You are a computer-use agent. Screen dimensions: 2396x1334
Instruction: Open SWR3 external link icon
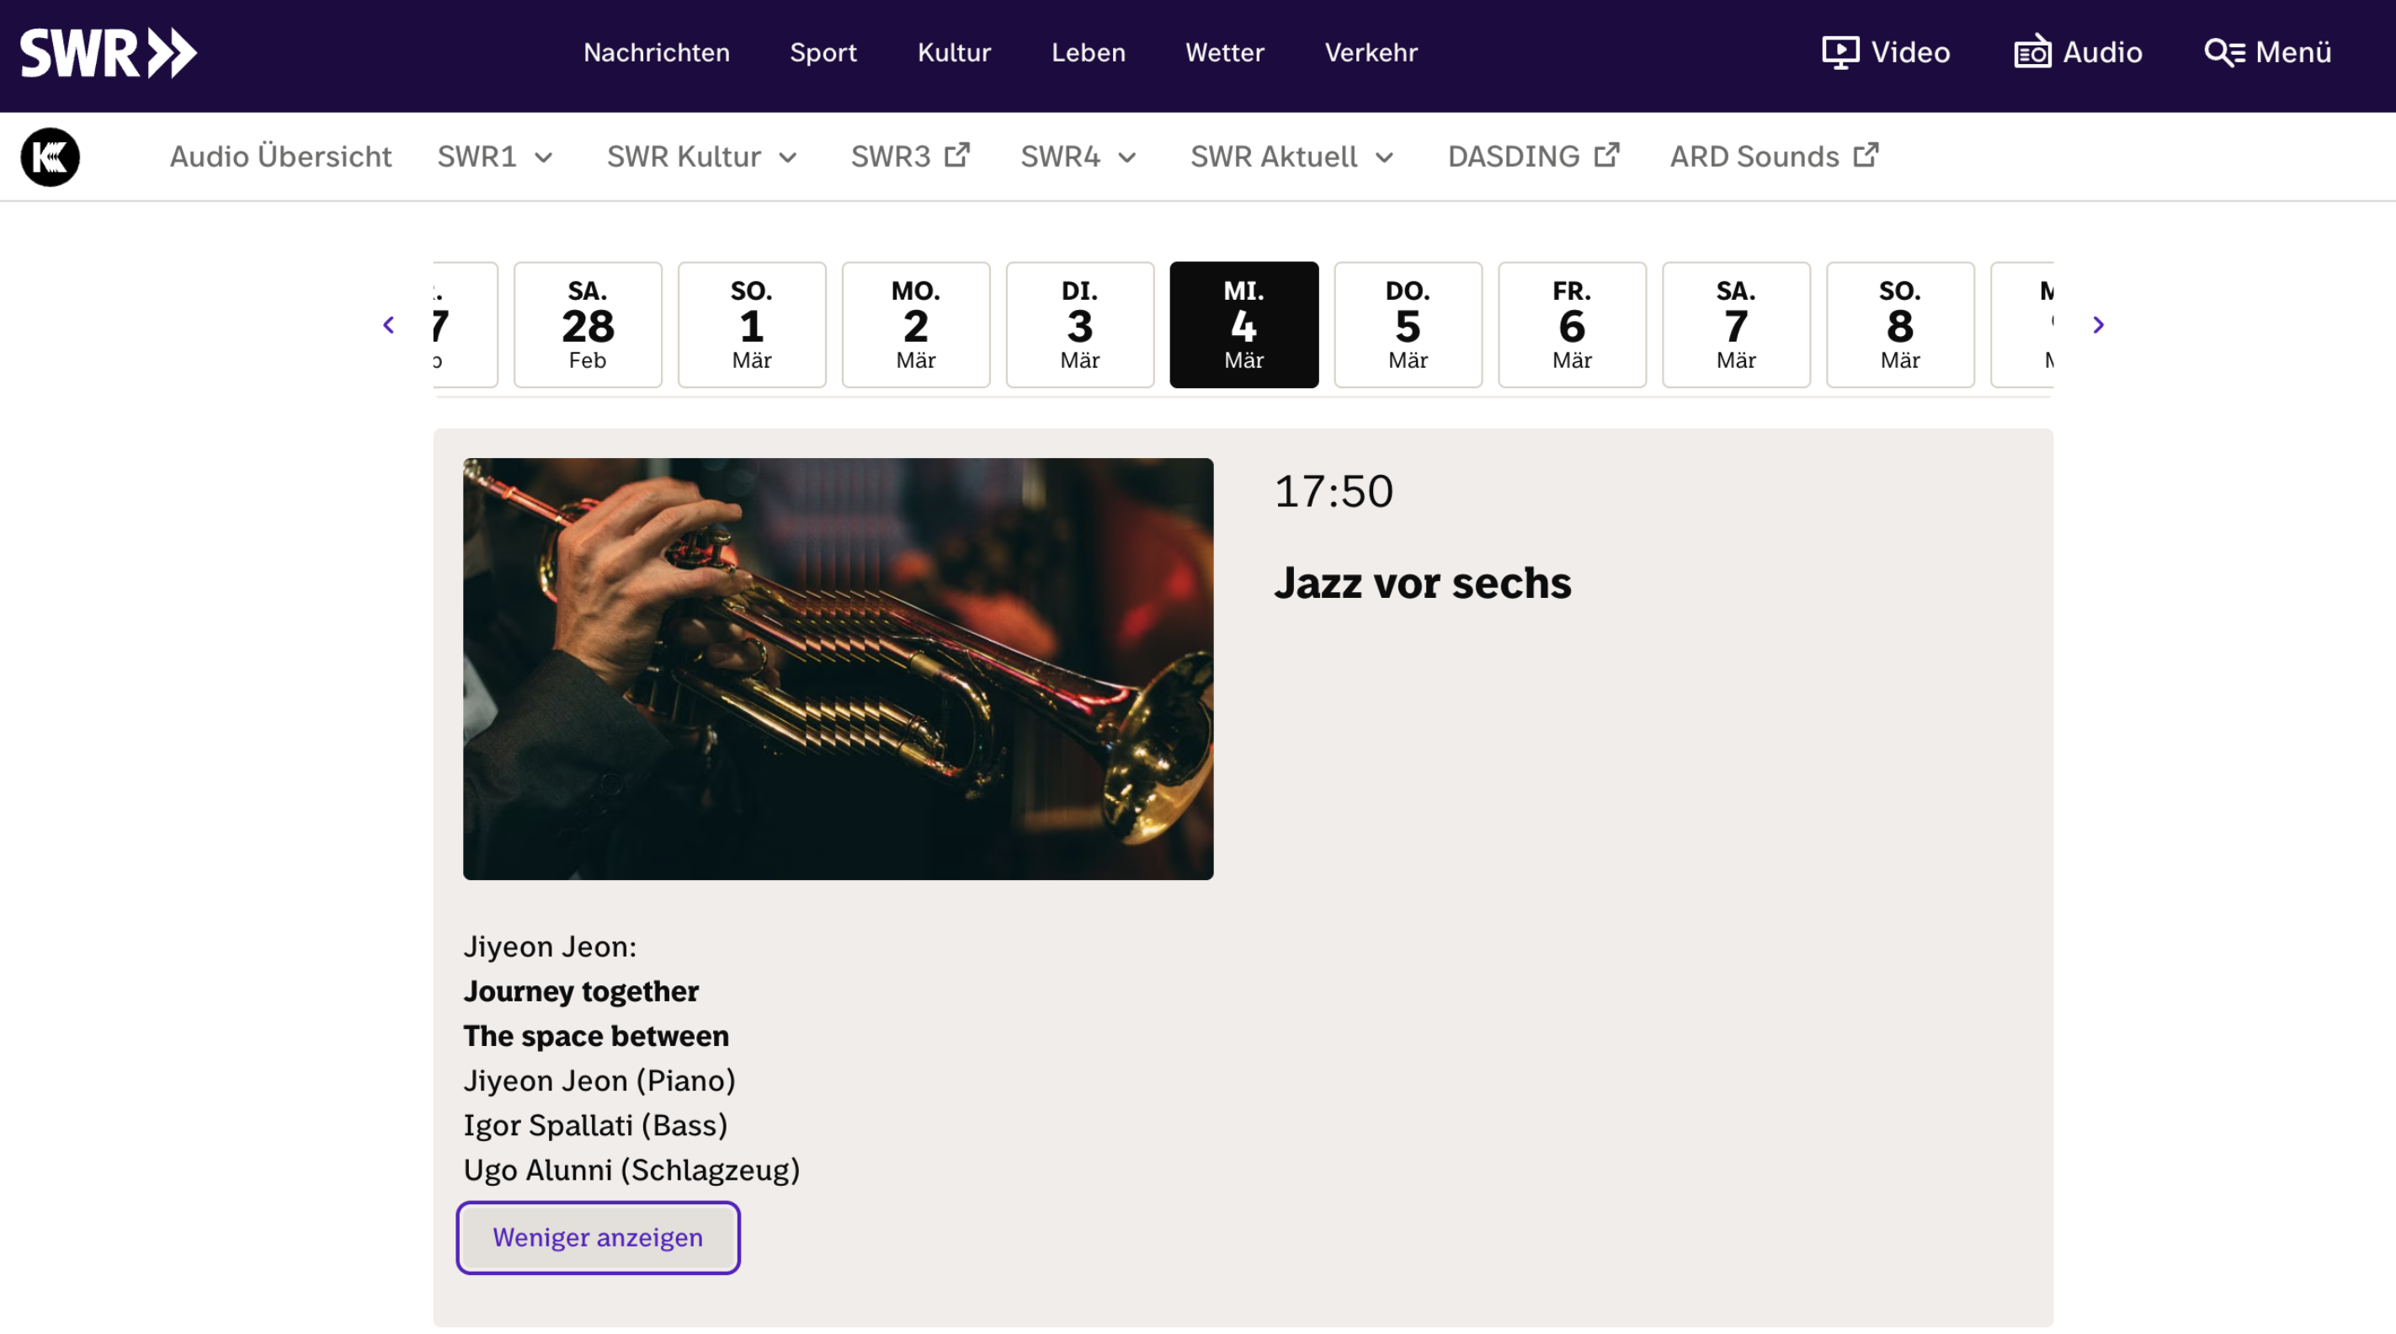point(957,155)
